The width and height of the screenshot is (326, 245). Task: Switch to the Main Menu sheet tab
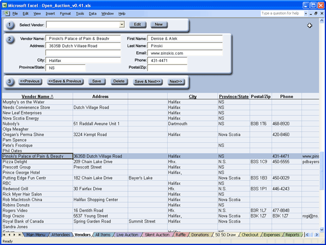(36, 235)
